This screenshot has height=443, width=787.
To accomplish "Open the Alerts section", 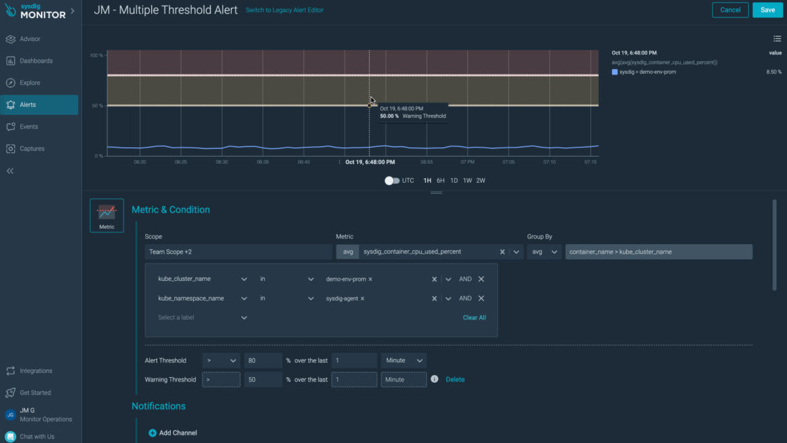I will 39,105.
